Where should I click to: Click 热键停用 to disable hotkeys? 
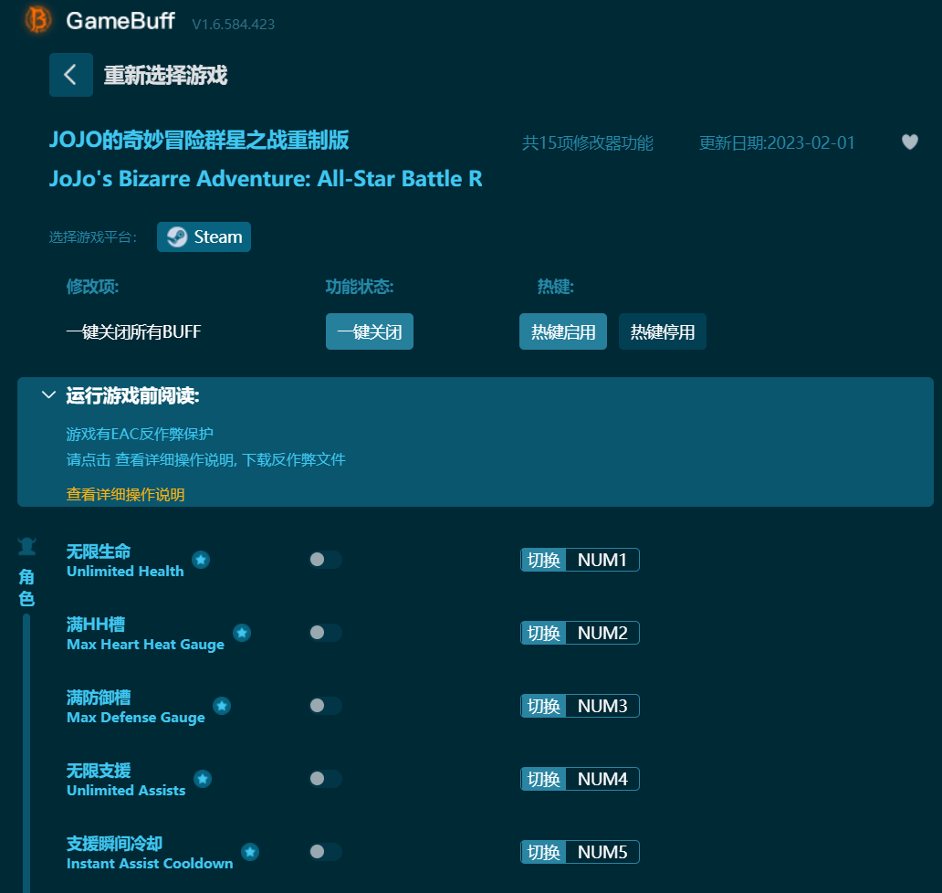click(663, 331)
